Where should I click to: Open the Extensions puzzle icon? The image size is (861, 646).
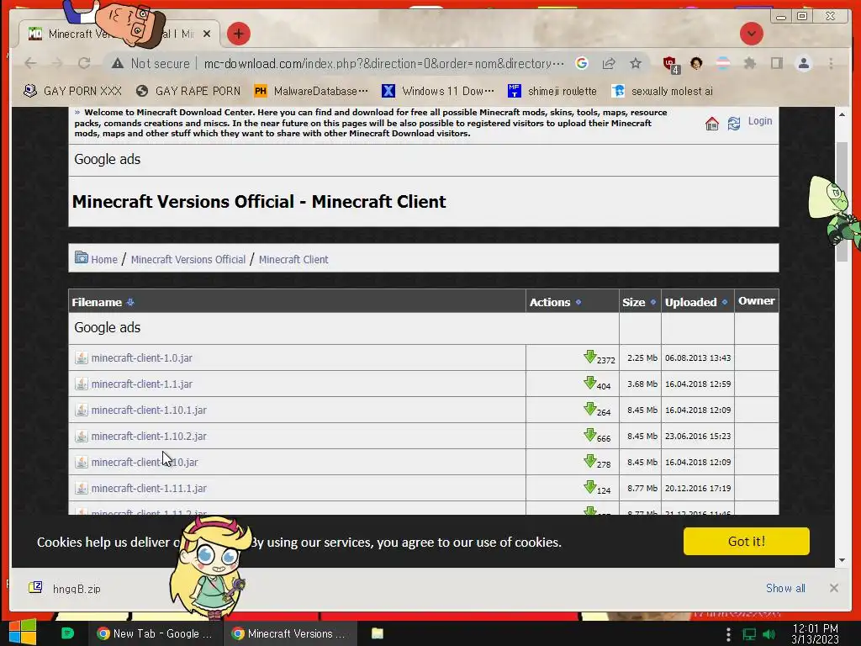coord(749,64)
